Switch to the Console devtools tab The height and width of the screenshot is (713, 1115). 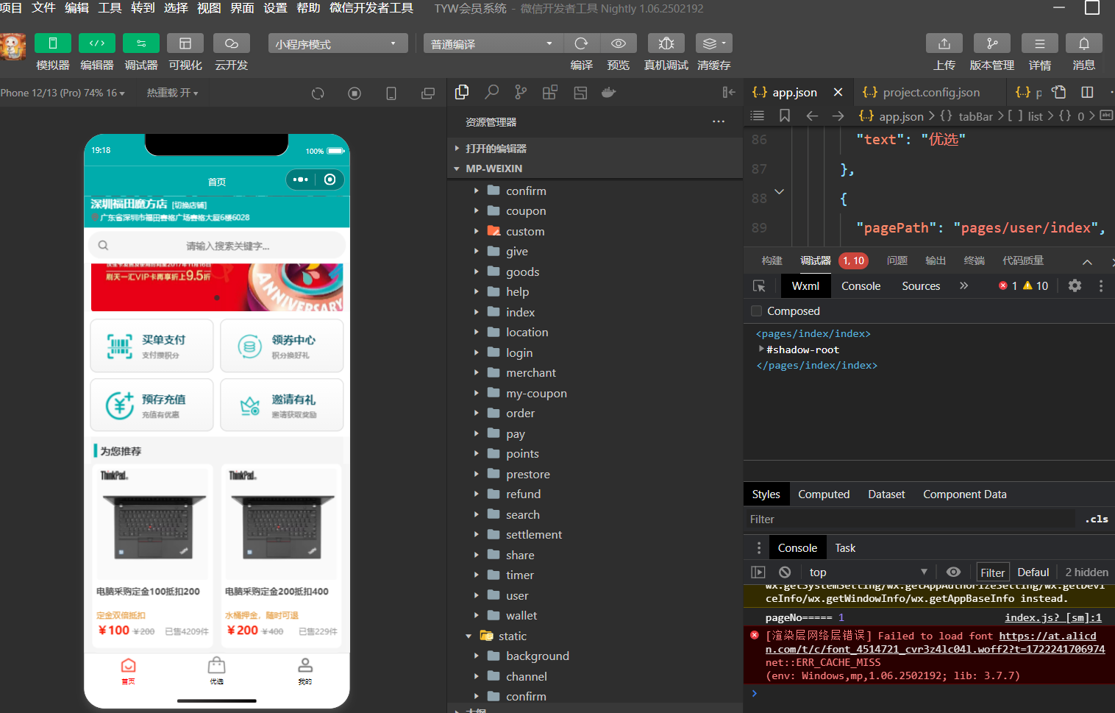(861, 286)
